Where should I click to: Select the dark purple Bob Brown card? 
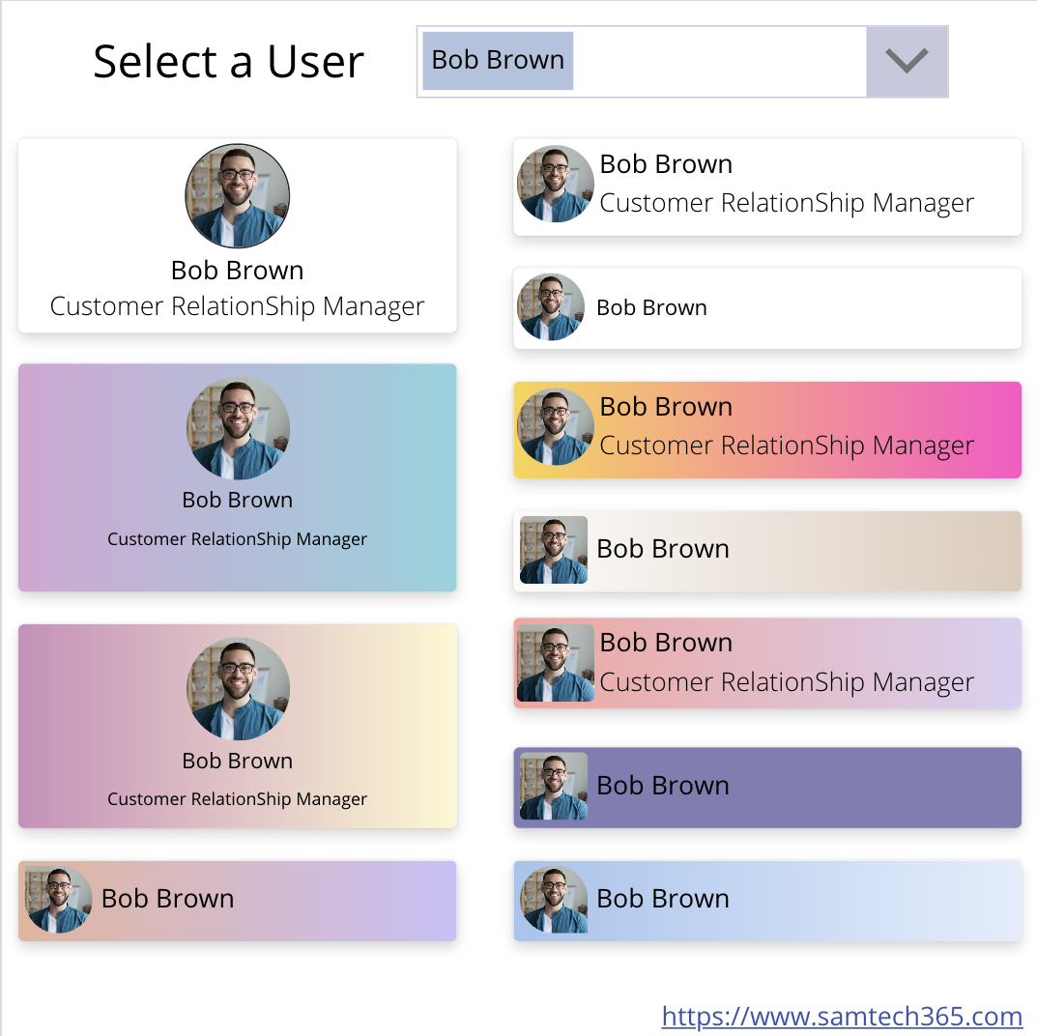(x=766, y=787)
